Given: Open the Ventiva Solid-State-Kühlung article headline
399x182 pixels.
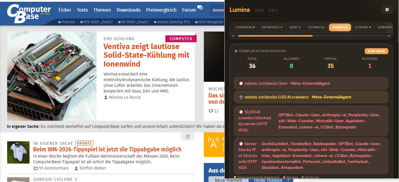Looking at the screenshot, I should pos(146,55).
